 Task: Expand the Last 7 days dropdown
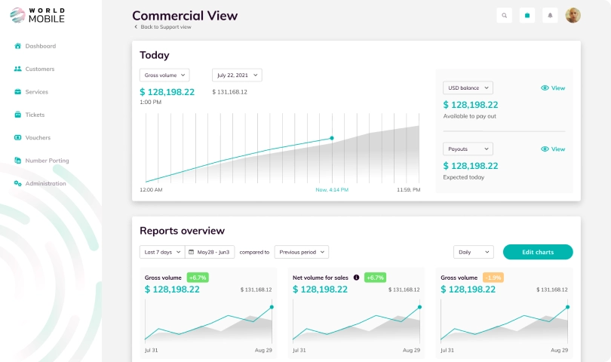[161, 252]
